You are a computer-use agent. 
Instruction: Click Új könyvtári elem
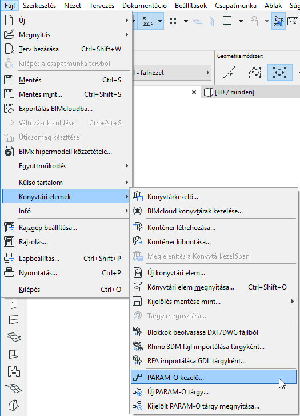click(214, 273)
